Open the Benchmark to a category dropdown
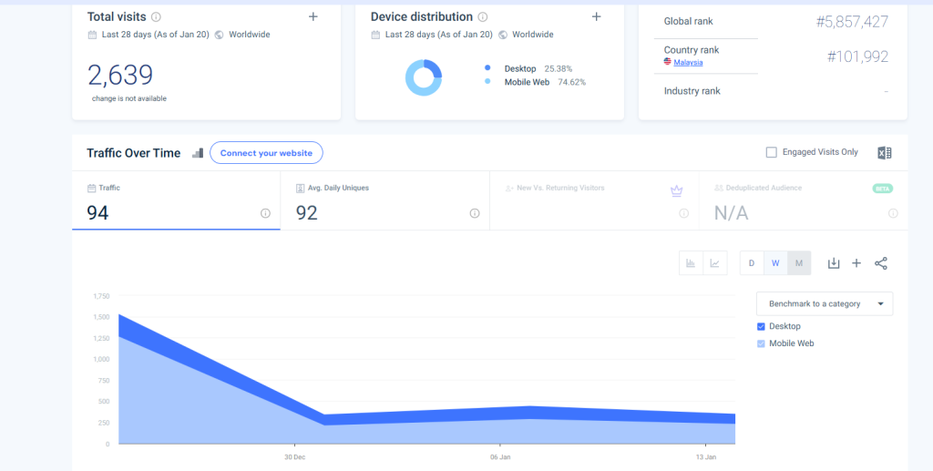 click(825, 303)
